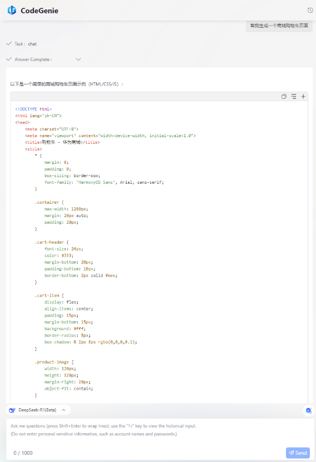Image resolution: width=316 pixels, height=462 pixels.
Task: Click the user message bubble at top right
Action: 279,26
